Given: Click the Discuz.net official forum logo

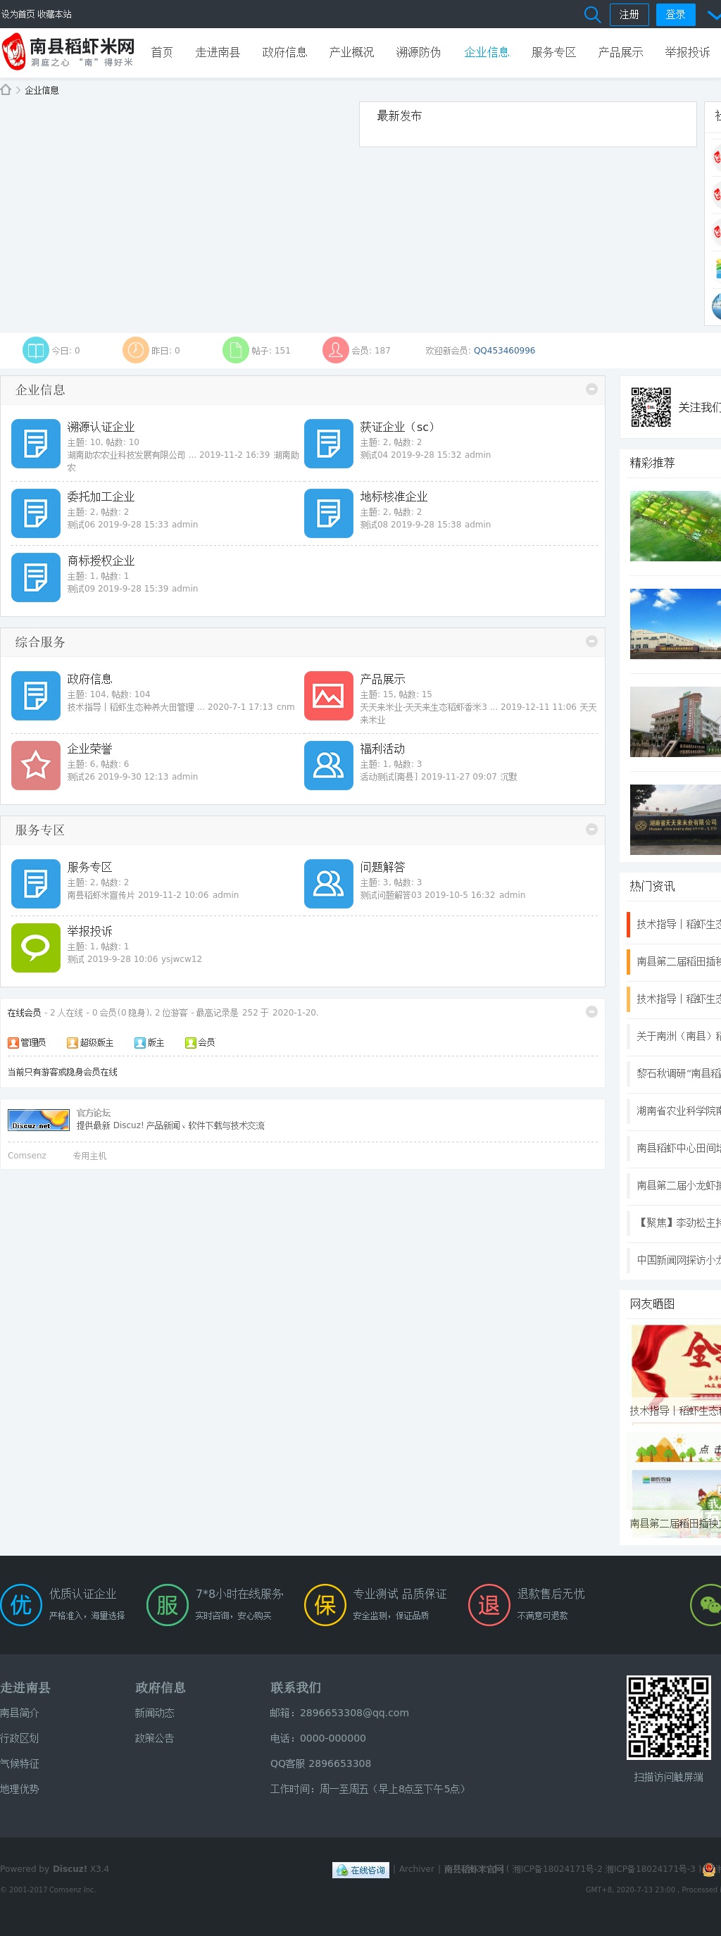Looking at the screenshot, I should click(38, 1120).
